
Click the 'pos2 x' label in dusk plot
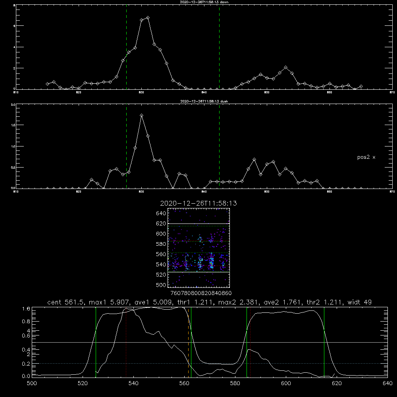coord(366,157)
